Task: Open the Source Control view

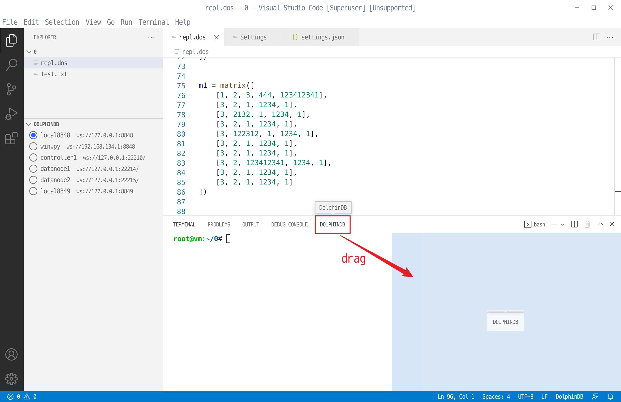Action: tap(11, 89)
